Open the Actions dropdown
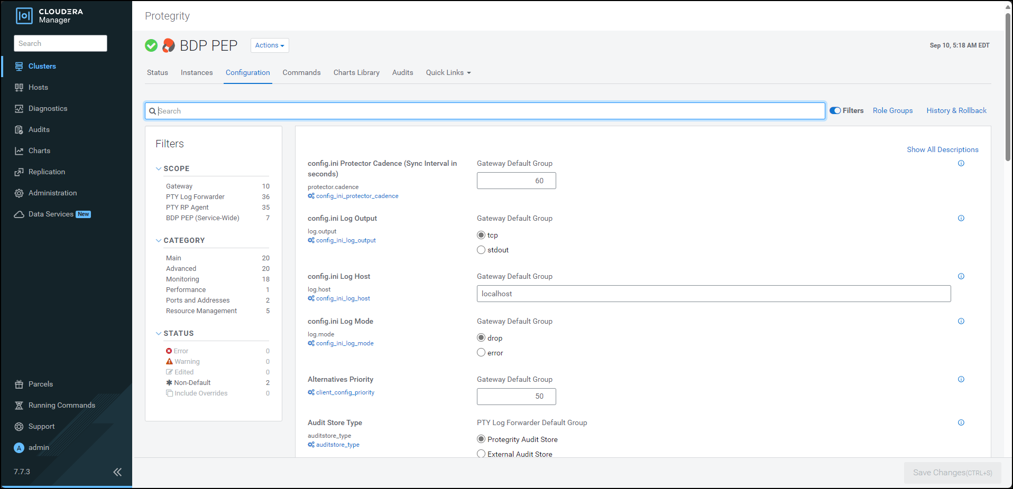The width and height of the screenshot is (1013, 489). pos(269,45)
